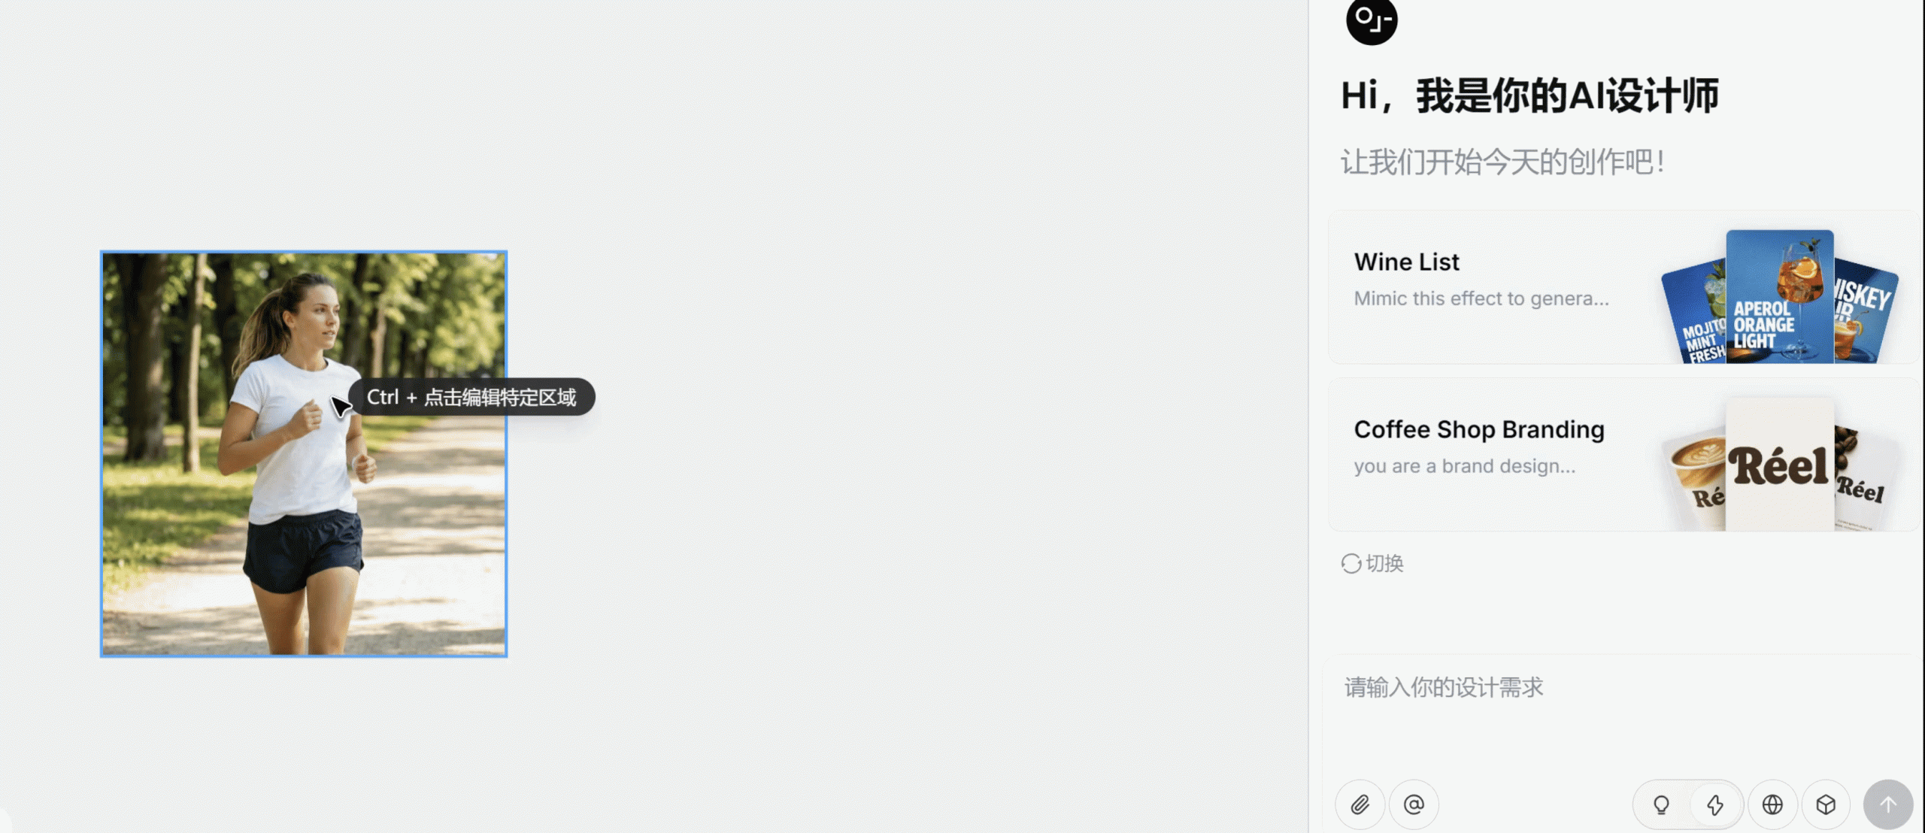Viewport: 1925px width, 833px height.
Task: Click the Wine List poster thumbnails
Action: click(1780, 297)
